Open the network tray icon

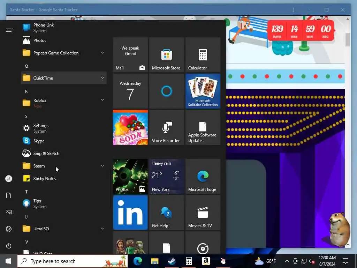[304, 261]
